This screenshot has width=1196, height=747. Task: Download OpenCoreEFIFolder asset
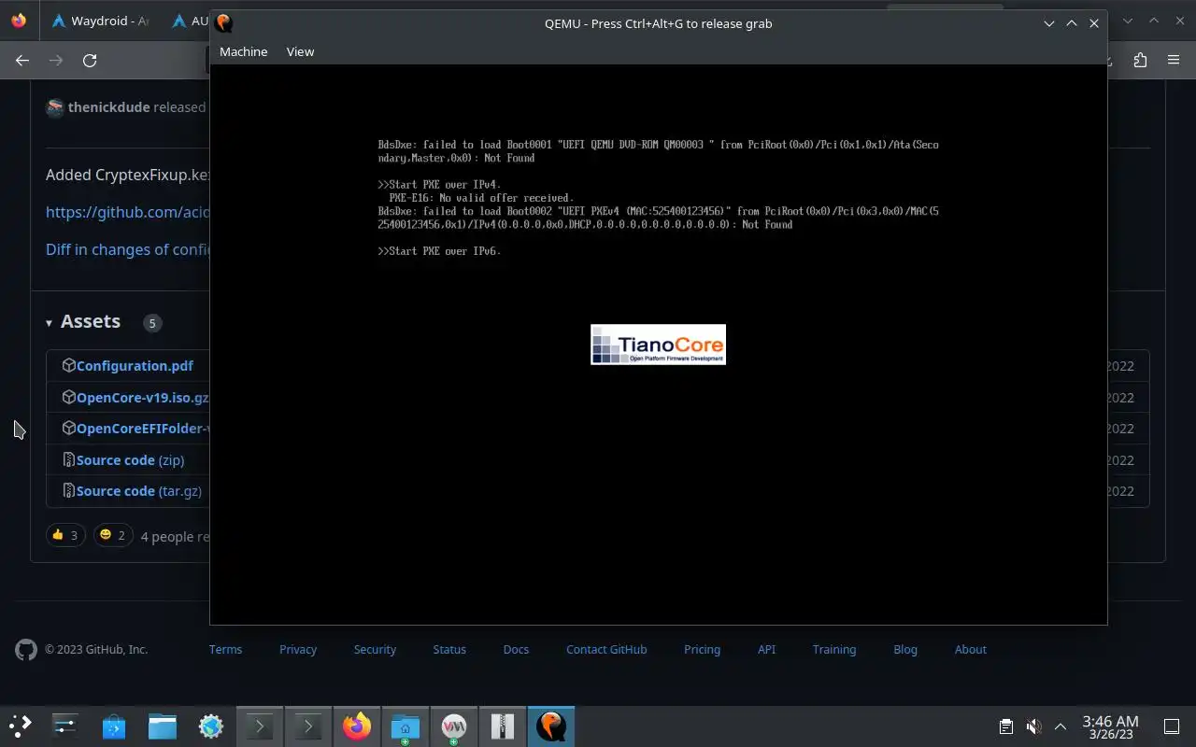pyautogui.click(x=142, y=429)
